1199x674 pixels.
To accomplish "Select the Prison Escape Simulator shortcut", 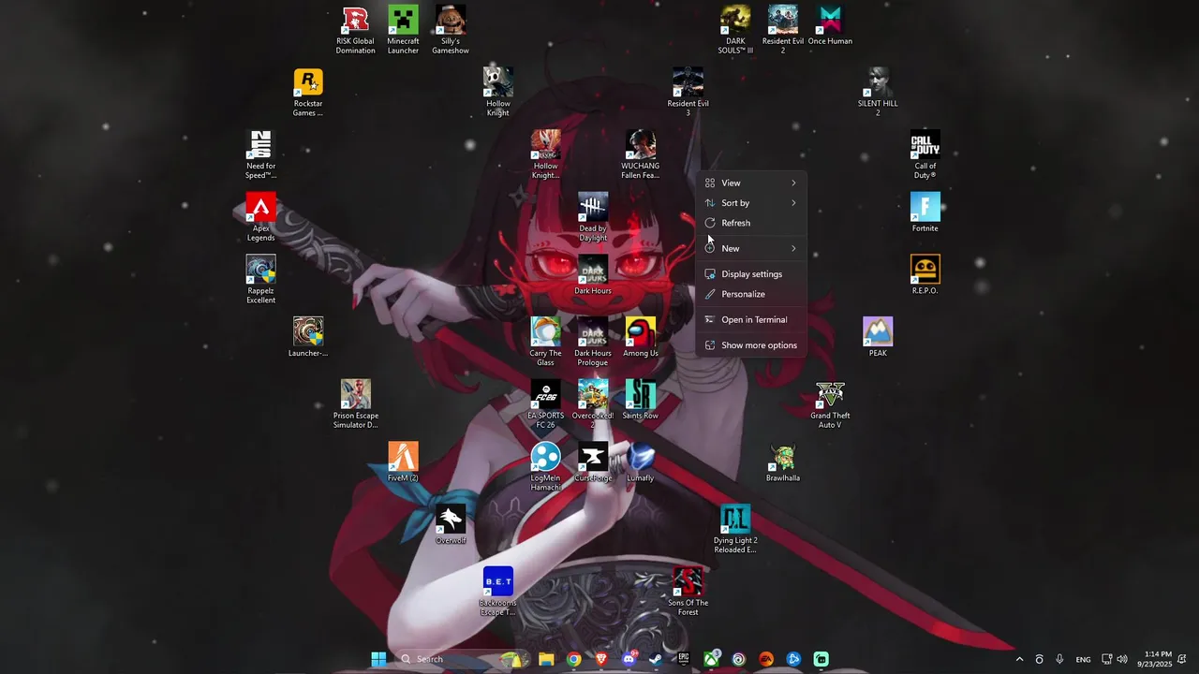I will [x=355, y=404].
